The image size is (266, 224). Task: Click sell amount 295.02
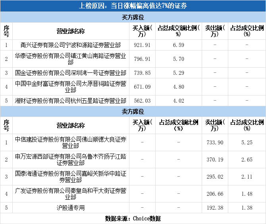215,177
